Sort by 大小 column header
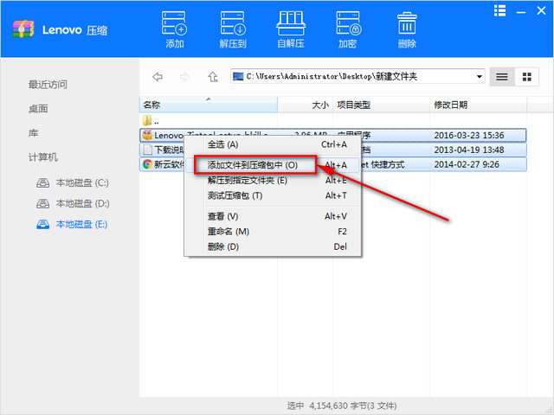The image size is (554, 415). [x=306, y=105]
